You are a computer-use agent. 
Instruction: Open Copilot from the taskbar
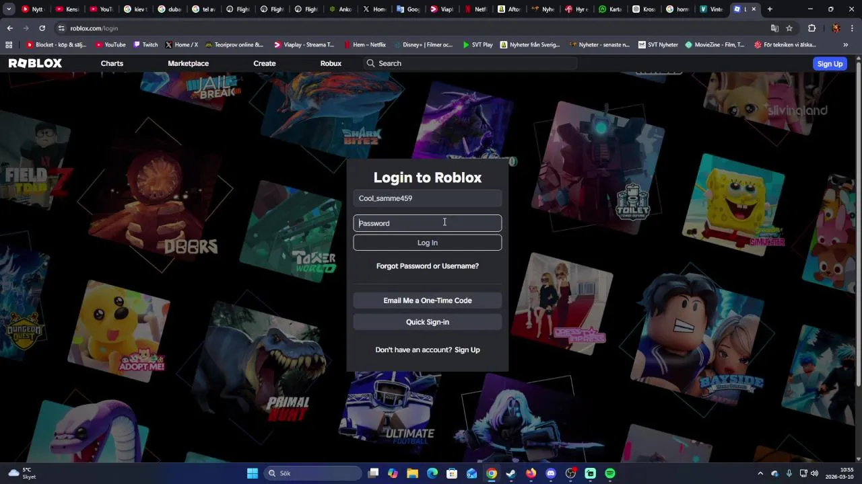(393, 473)
